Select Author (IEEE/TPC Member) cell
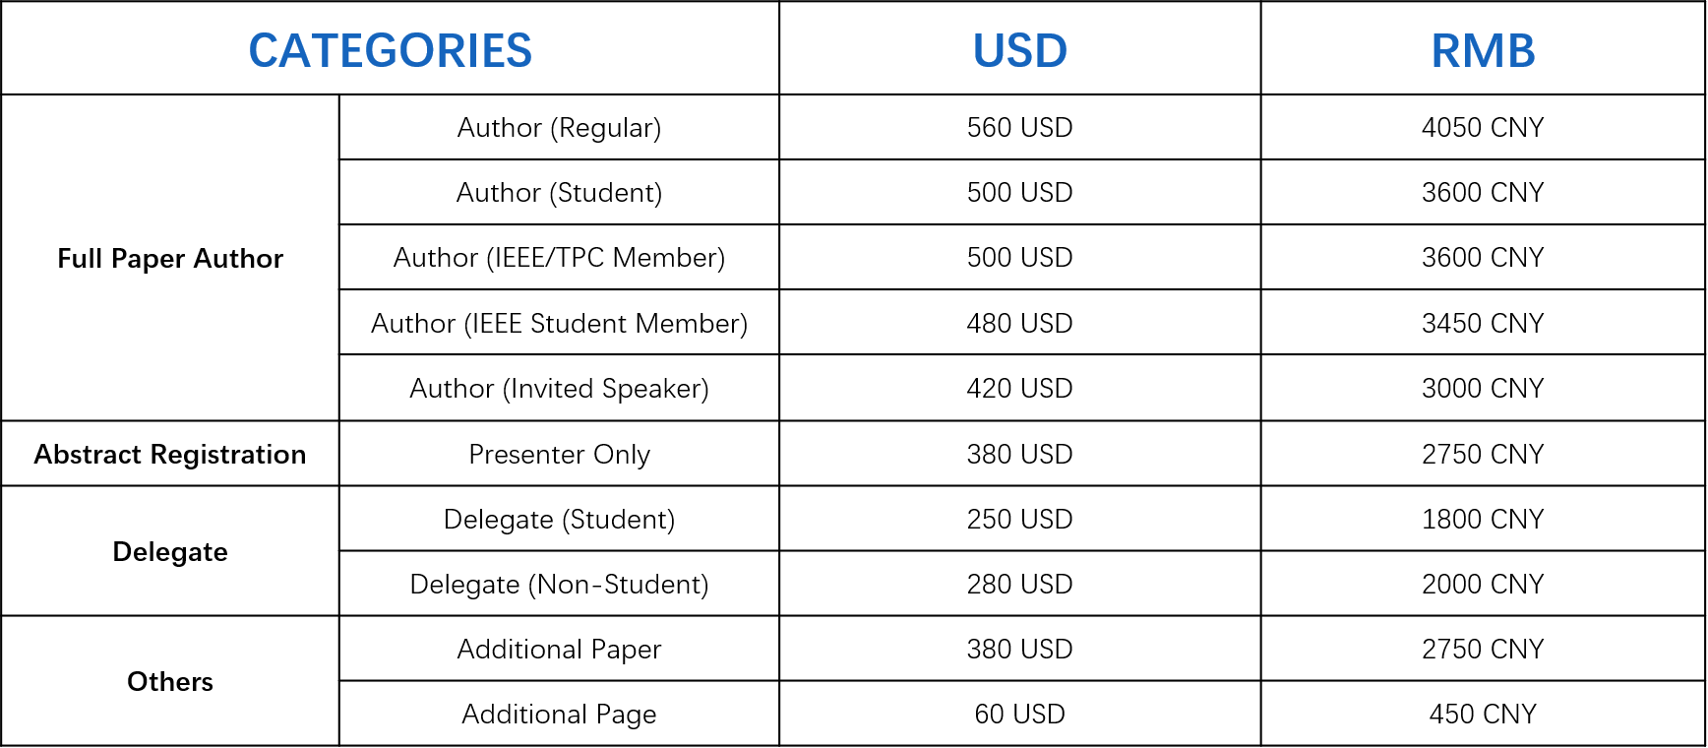The image size is (1708, 748). 559,257
